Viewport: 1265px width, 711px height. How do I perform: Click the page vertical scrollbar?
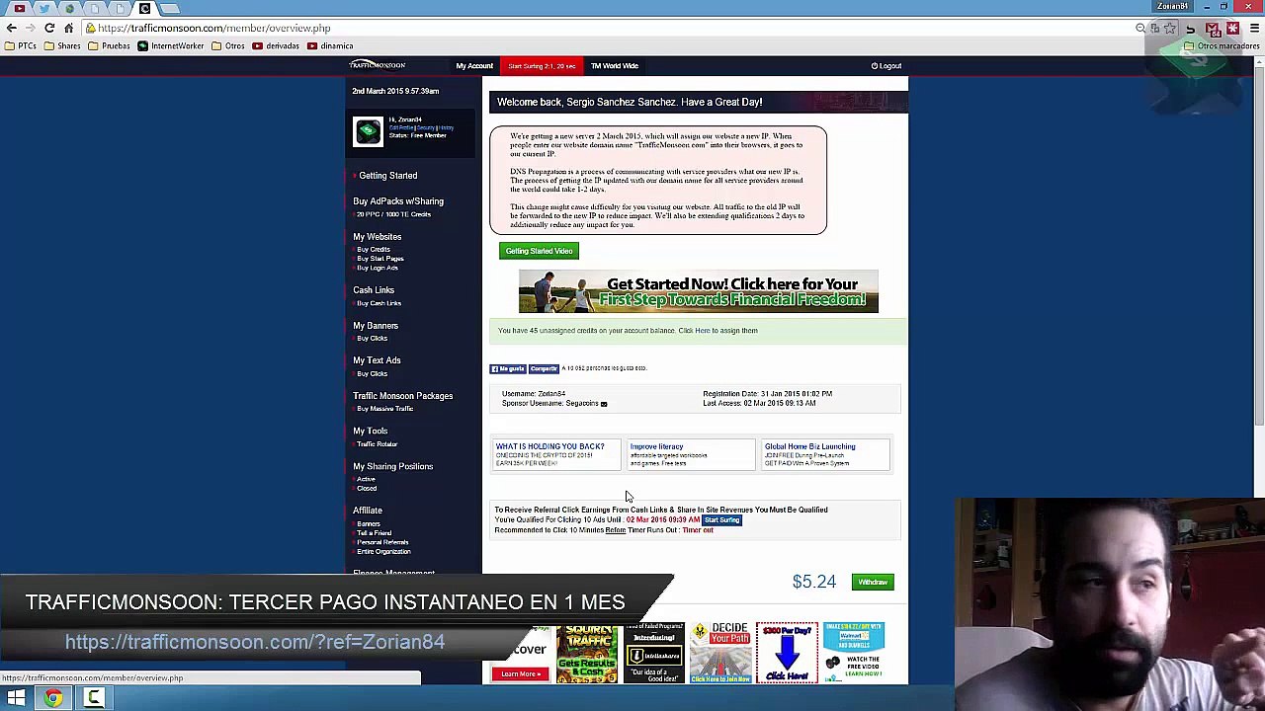click(1258, 247)
